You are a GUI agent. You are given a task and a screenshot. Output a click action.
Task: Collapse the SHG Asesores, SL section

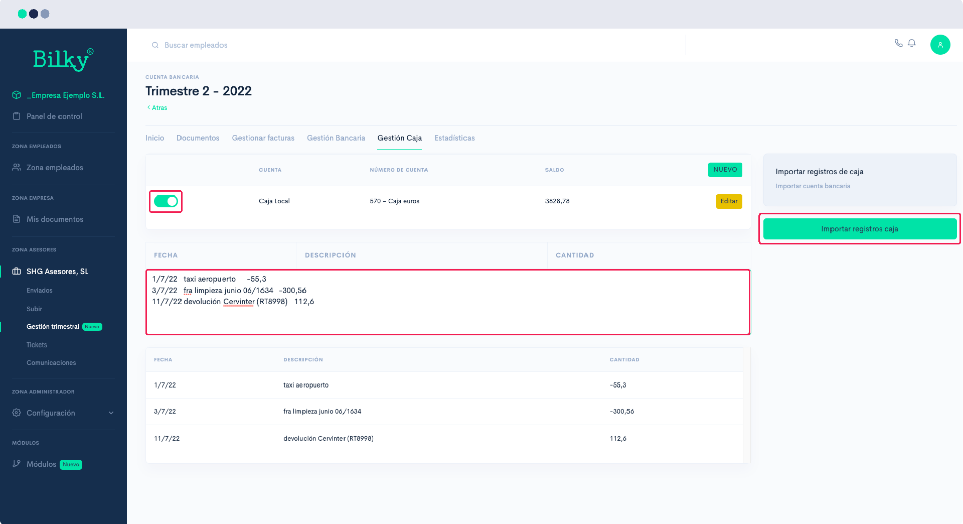tap(57, 272)
